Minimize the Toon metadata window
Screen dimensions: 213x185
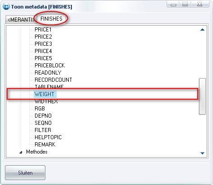[173, 5]
